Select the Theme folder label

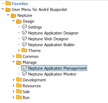(x=35, y=51)
